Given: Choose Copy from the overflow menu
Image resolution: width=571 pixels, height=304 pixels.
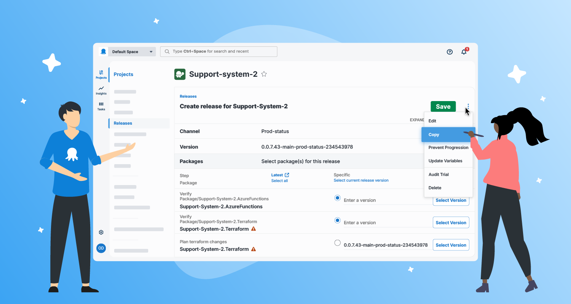Looking at the screenshot, I should pos(448,135).
